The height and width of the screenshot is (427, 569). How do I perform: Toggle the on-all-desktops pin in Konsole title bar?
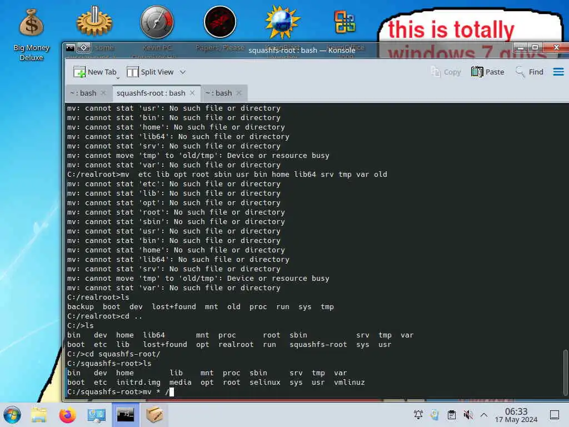pyautogui.click(x=83, y=48)
